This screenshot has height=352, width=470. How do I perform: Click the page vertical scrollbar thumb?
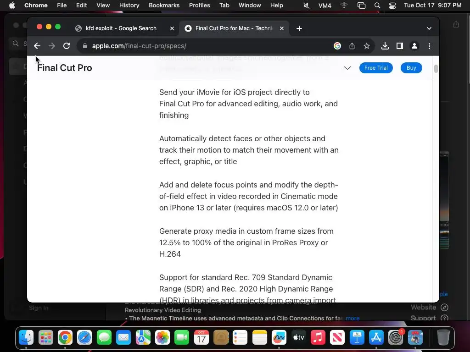(436, 69)
